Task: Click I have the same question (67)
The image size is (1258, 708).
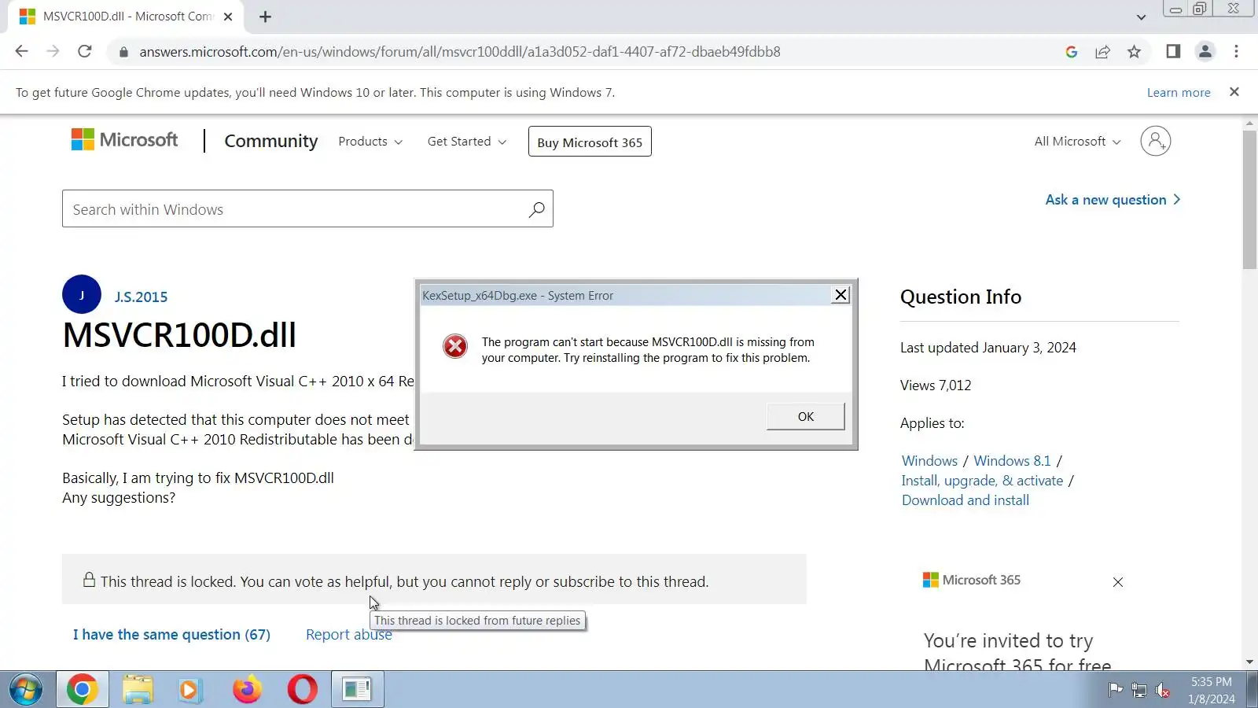Action: point(171,635)
